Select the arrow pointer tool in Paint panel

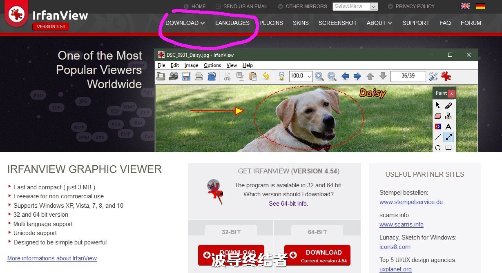tap(438, 105)
